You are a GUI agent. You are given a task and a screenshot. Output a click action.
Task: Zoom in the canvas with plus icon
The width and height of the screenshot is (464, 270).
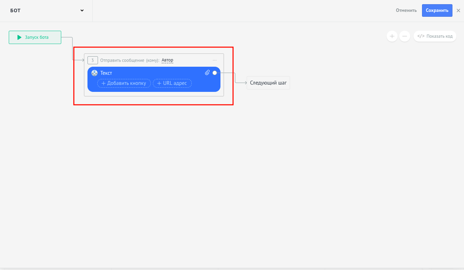pyautogui.click(x=392, y=36)
